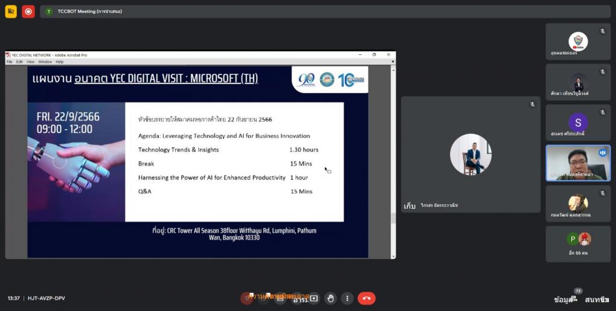Restore the Adobe Acrobat Pro window

(374, 54)
